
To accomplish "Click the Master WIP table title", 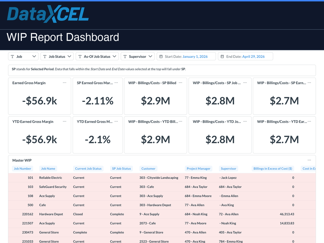I will (22, 160).
